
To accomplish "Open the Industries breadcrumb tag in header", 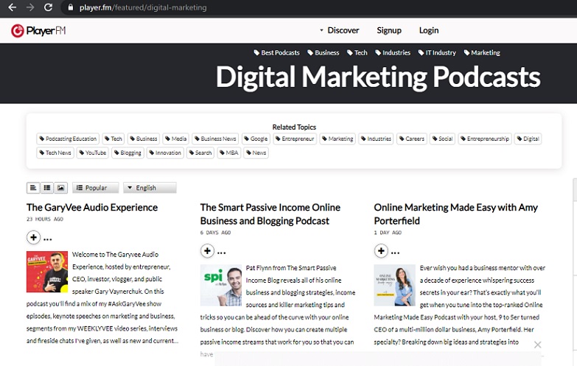I will coord(393,52).
